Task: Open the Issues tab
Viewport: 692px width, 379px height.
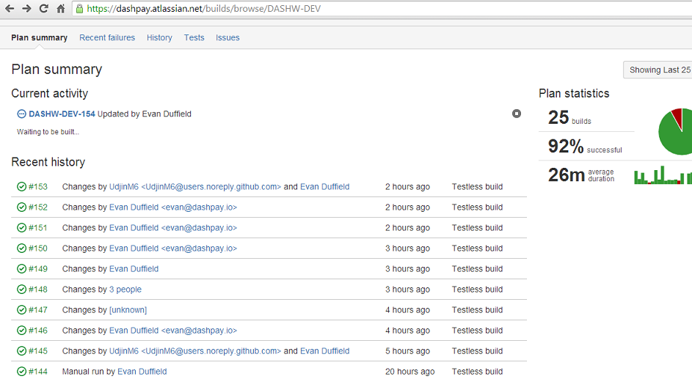Action: point(227,38)
